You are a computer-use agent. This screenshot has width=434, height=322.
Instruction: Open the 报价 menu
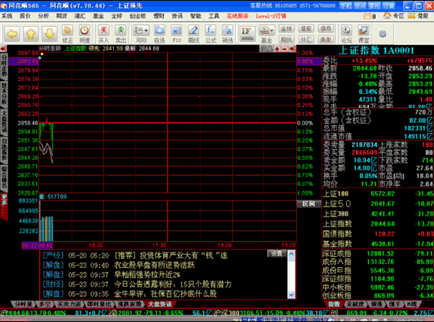[x=25, y=16]
